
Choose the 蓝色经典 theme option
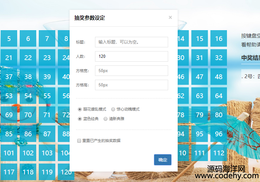click(x=80, y=119)
